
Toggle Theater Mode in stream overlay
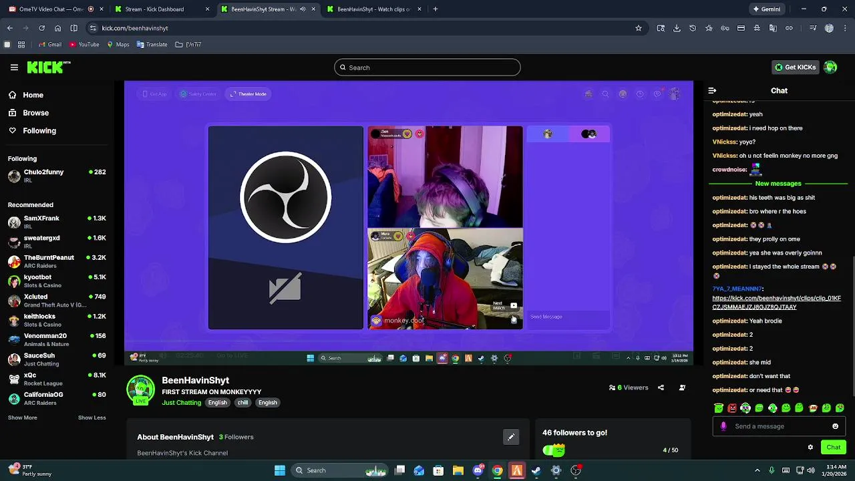tap(248, 94)
